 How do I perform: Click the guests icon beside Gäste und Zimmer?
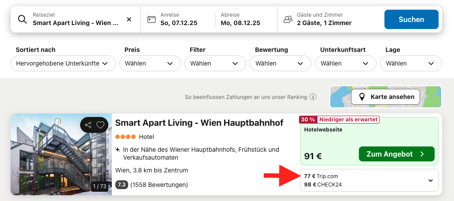point(288,19)
